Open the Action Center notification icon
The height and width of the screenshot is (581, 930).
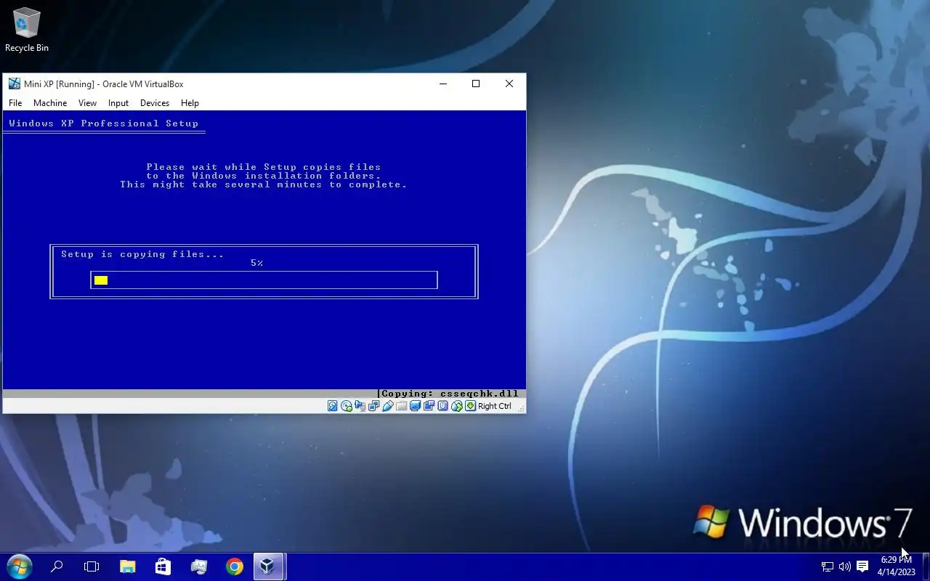tap(862, 566)
